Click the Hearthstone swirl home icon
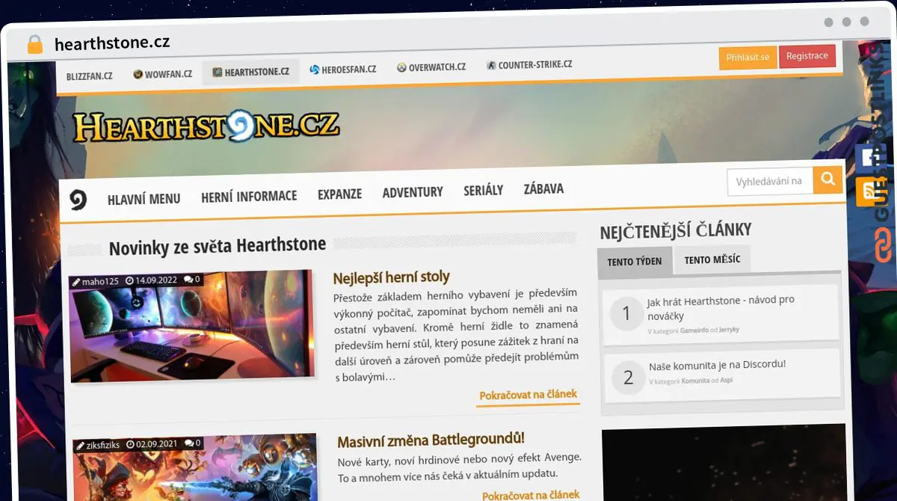 point(78,200)
